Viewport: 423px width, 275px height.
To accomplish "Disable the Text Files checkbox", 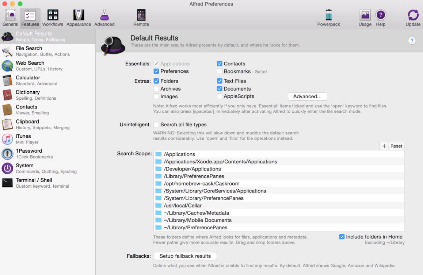I will point(220,81).
